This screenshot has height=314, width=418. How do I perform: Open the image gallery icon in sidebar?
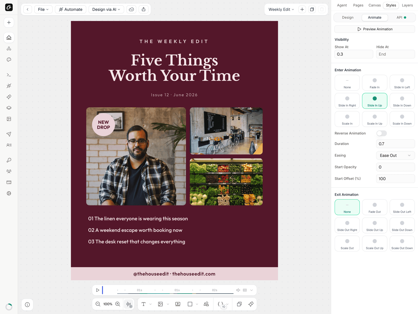(9, 119)
